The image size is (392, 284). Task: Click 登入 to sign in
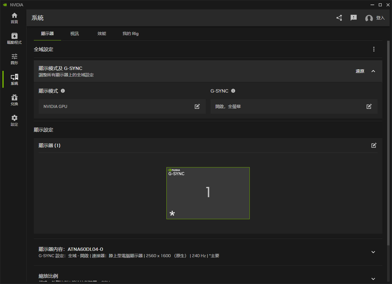pyautogui.click(x=381, y=18)
